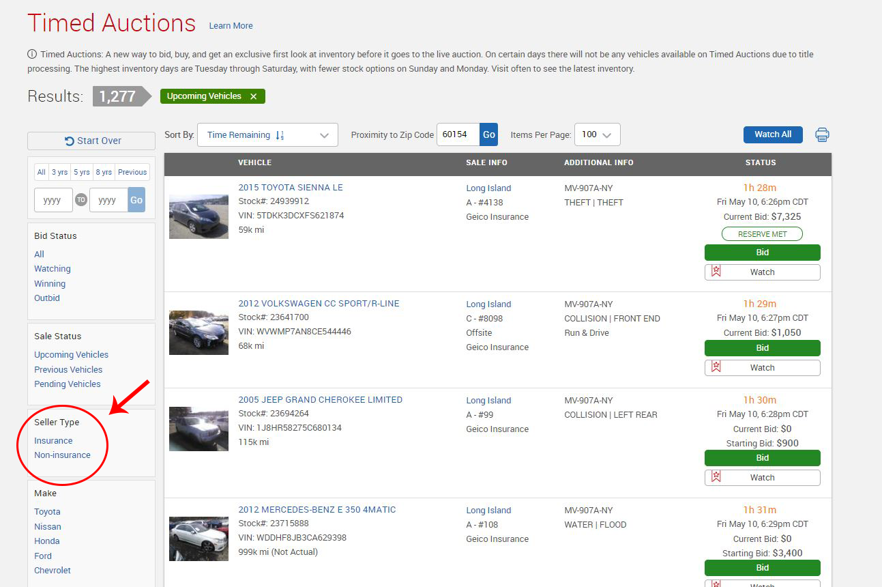Screen dimensions: 882x587
Task: Click the VEHICLE column header
Action: pos(254,162)
